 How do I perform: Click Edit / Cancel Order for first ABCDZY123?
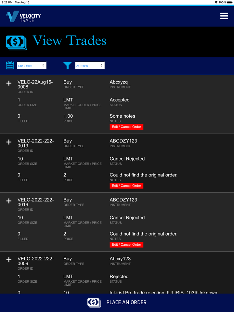(126, 186)
